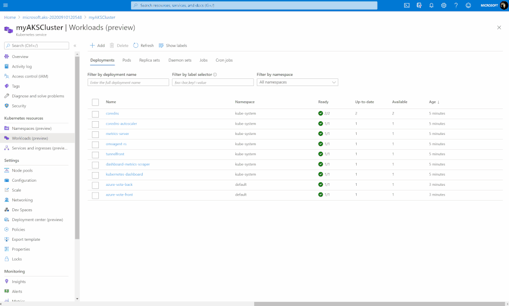Check the metrics-server row checkbox
This screenshot has height=306, width=509.
[x=95, y=134]
